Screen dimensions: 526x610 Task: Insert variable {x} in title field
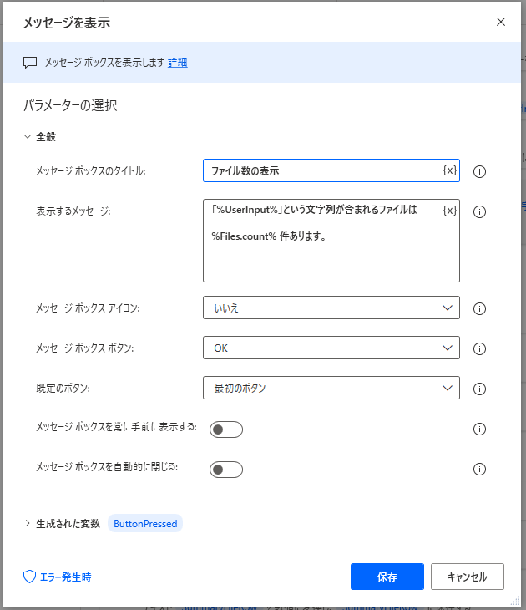tap(449, 170)
